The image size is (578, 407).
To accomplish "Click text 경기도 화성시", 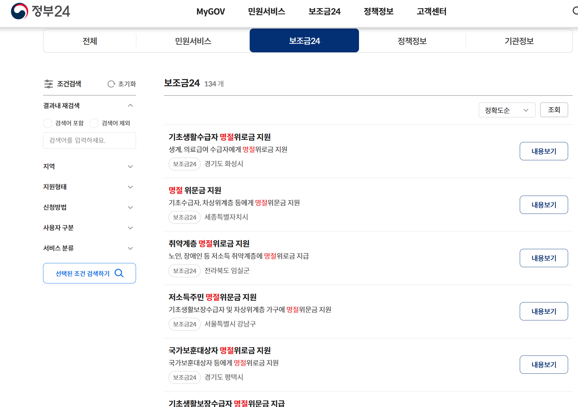I will click(224, 164).
